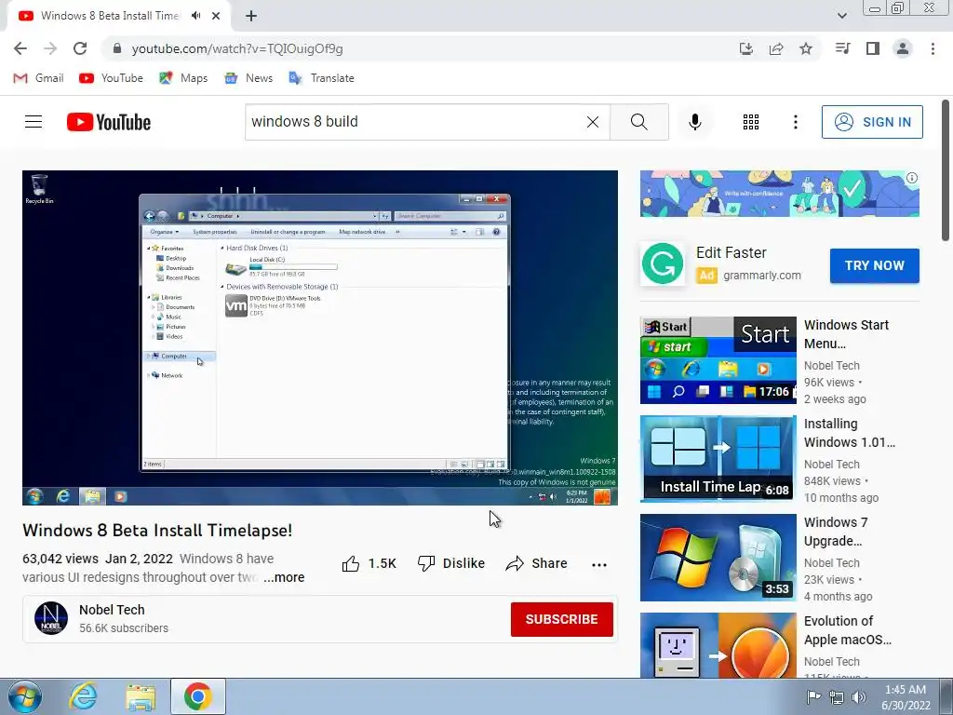Open the Gmail bookmark
The image size is (953, 715).
pos(38,78)
